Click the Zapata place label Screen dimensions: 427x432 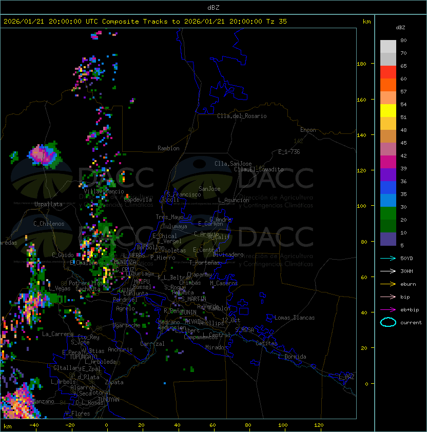[114, 382]
